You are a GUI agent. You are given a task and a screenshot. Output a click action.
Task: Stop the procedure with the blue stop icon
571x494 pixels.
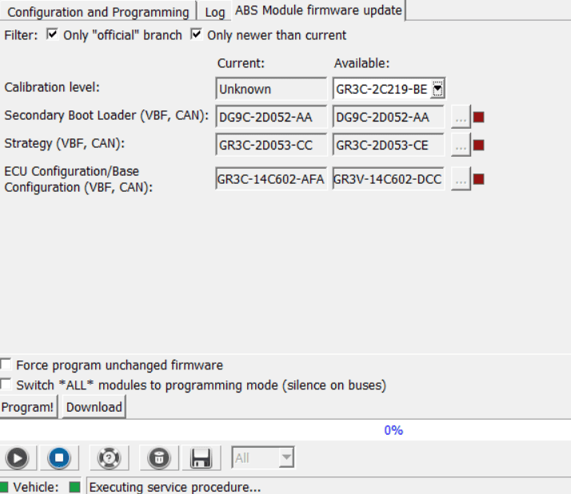[59, 457]
